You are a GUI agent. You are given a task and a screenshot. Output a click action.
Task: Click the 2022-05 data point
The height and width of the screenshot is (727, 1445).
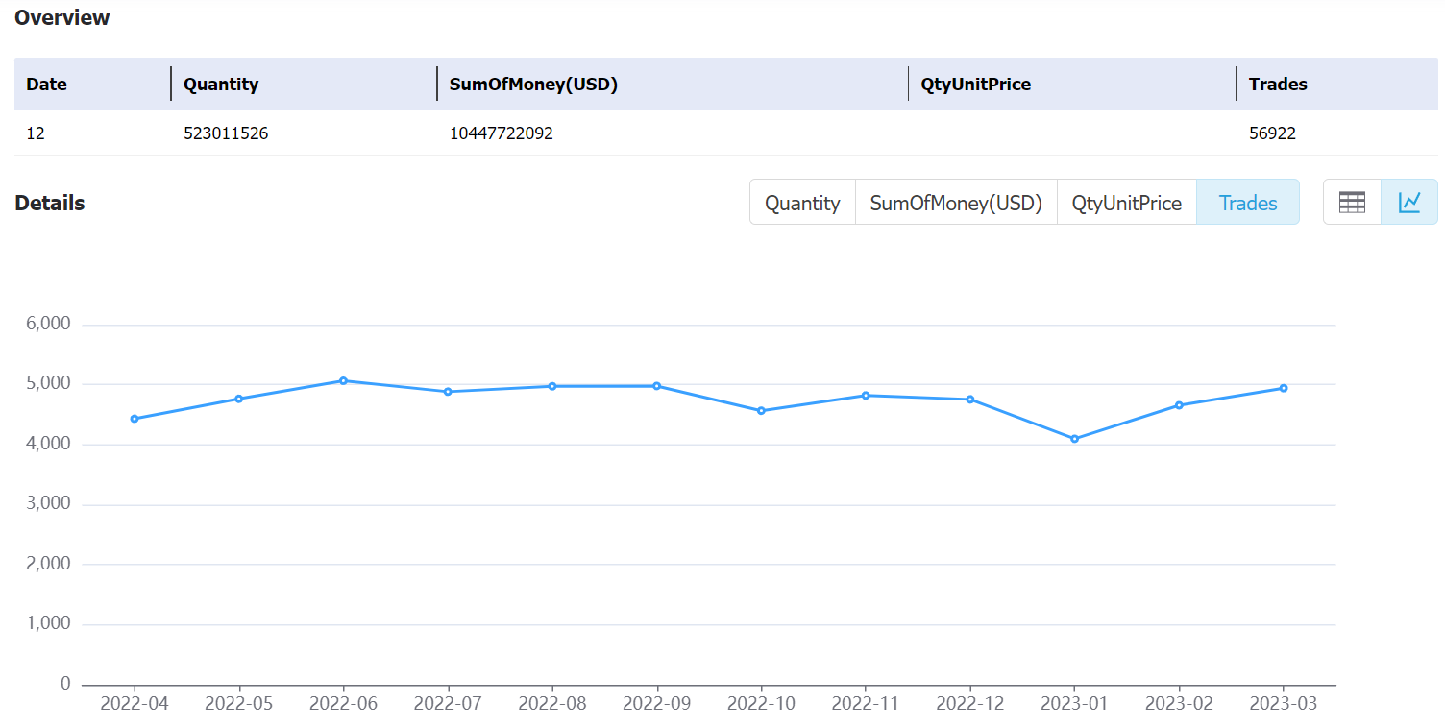coord(238,399)
